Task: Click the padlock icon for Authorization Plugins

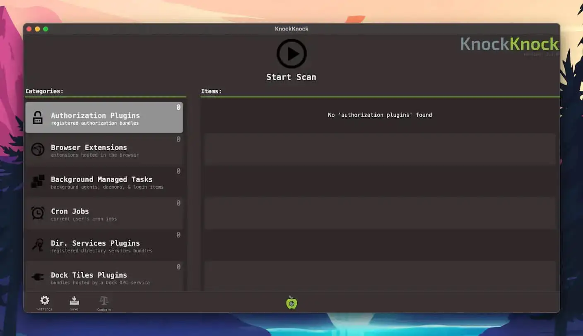Action: coord(38,118)
